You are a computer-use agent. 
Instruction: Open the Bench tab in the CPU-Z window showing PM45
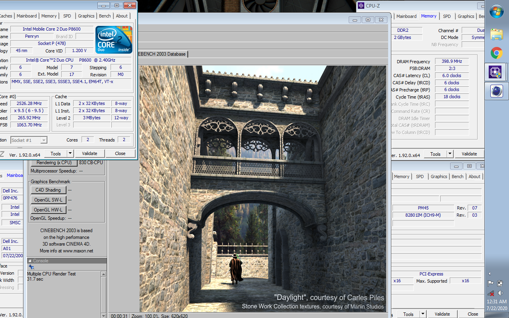click(458, 176)
